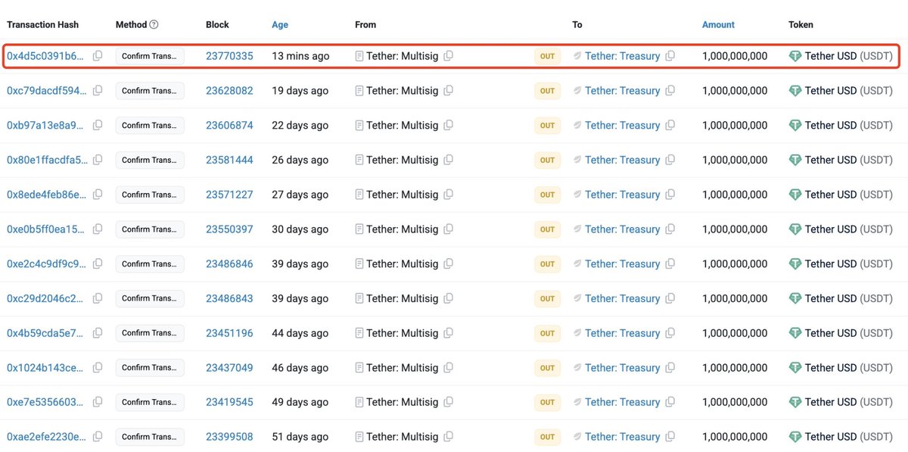Copy the Tether: Treasury address in top row

670,56
